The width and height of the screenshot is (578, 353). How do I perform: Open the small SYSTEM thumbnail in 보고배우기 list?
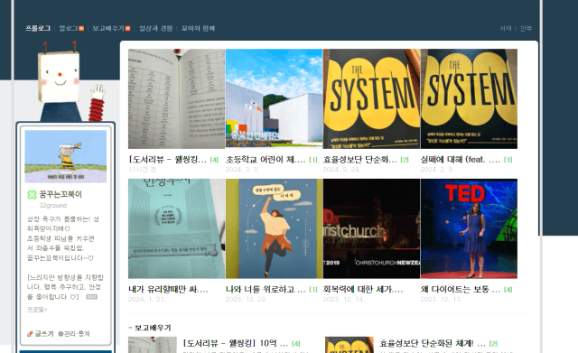click(x=350, y=345)
